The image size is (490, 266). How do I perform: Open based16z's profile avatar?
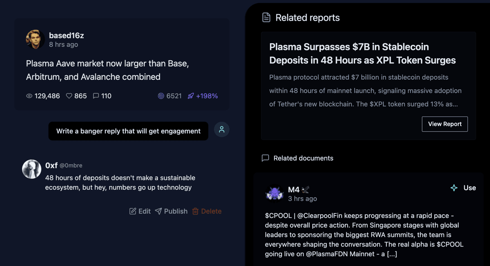click(35, 40)
